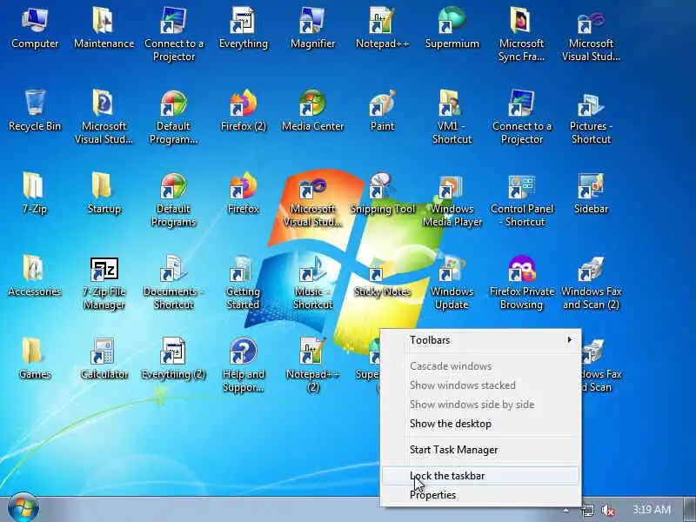Select the Default Programs shortcut icon
The height and width of the screenshot is (522, 696).
tap(173, 200)
